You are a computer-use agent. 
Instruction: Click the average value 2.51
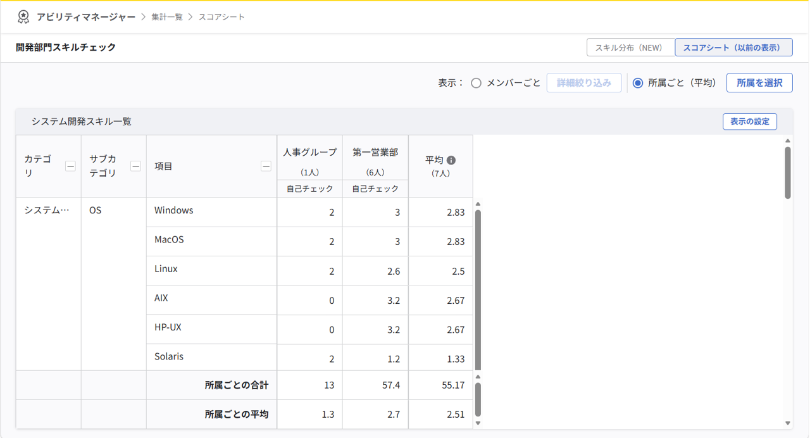point(456,415)
